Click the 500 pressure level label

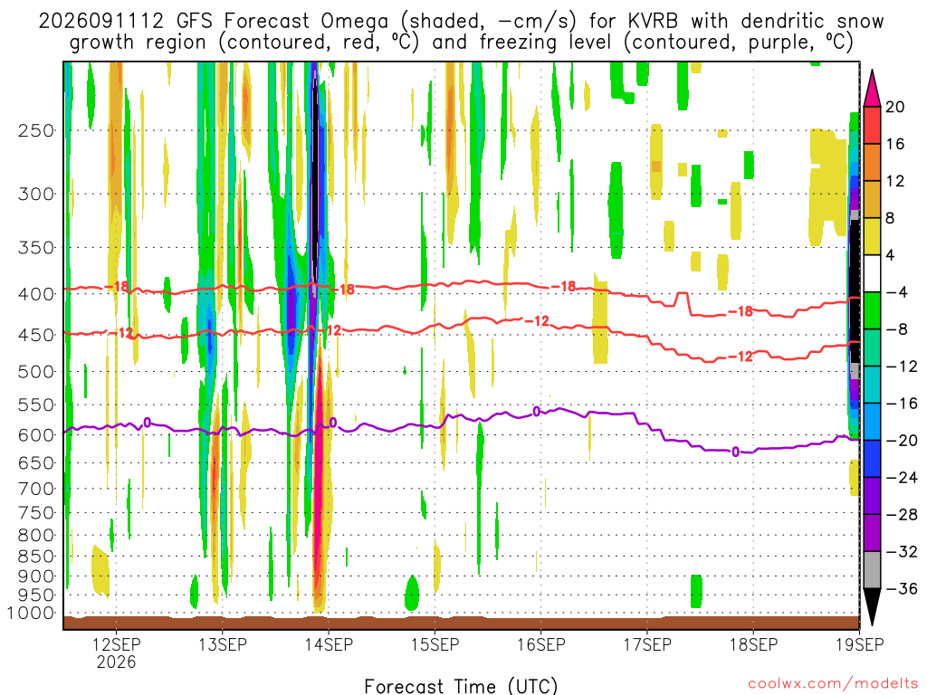coord(36,372)
